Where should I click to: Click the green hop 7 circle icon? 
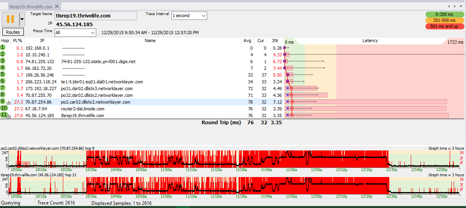(3, 88)
